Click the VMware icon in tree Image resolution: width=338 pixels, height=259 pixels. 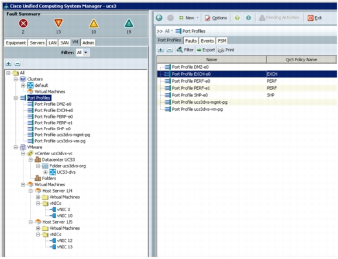pos(23,147)
